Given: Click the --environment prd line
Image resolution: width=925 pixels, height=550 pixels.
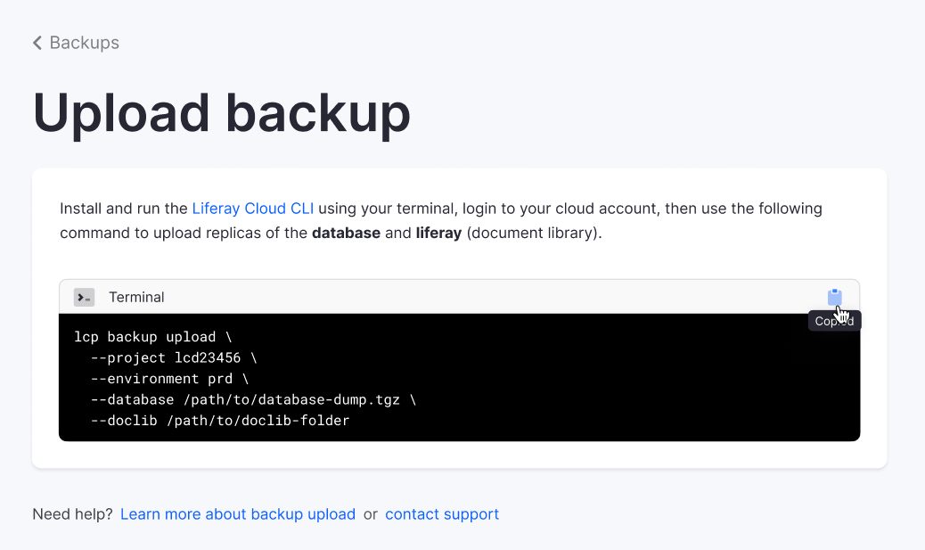Looking at the screenshot, I should [169, 378].
